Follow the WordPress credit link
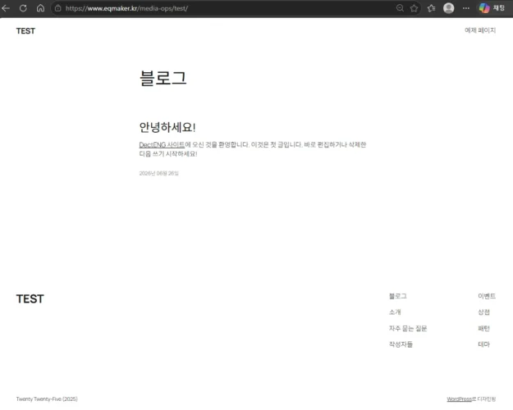This screenshot has height=410, width=513. point(460,399)
